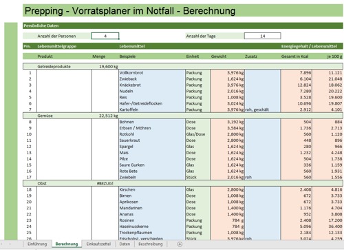Select the Knäckebrot cell
The height and width of the screenshot is (250, 344).
[152, 85]
